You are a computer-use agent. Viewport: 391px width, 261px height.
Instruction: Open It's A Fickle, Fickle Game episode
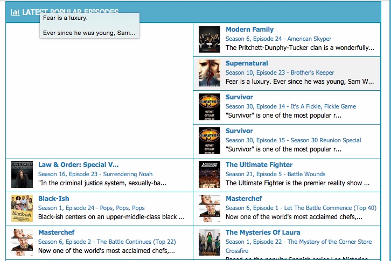pos(290,106)
